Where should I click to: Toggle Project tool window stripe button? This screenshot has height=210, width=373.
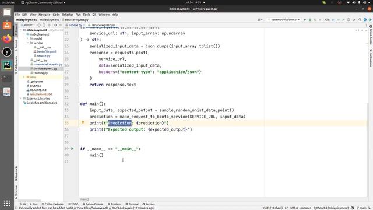16,30
